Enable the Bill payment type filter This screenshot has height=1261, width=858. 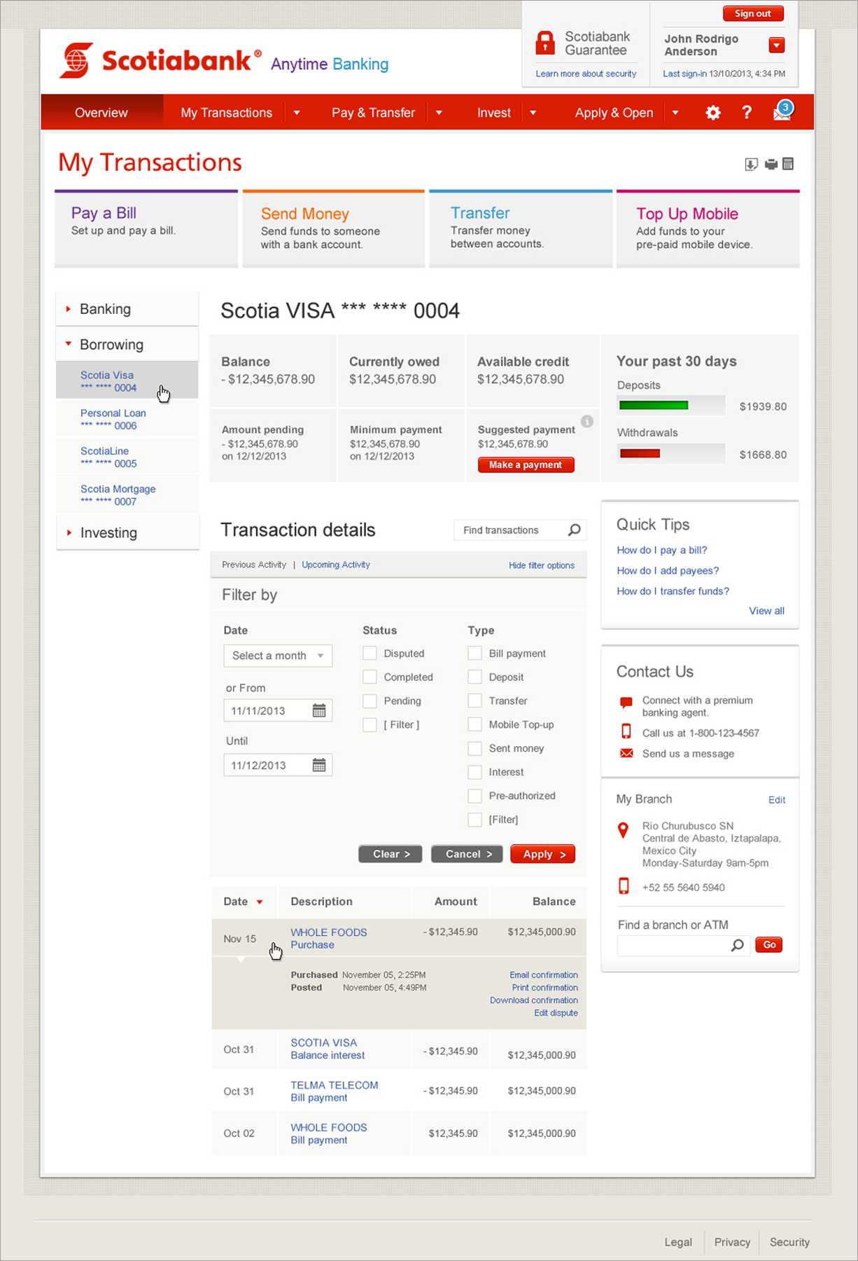pyautogui.click(x=474, y=654)
